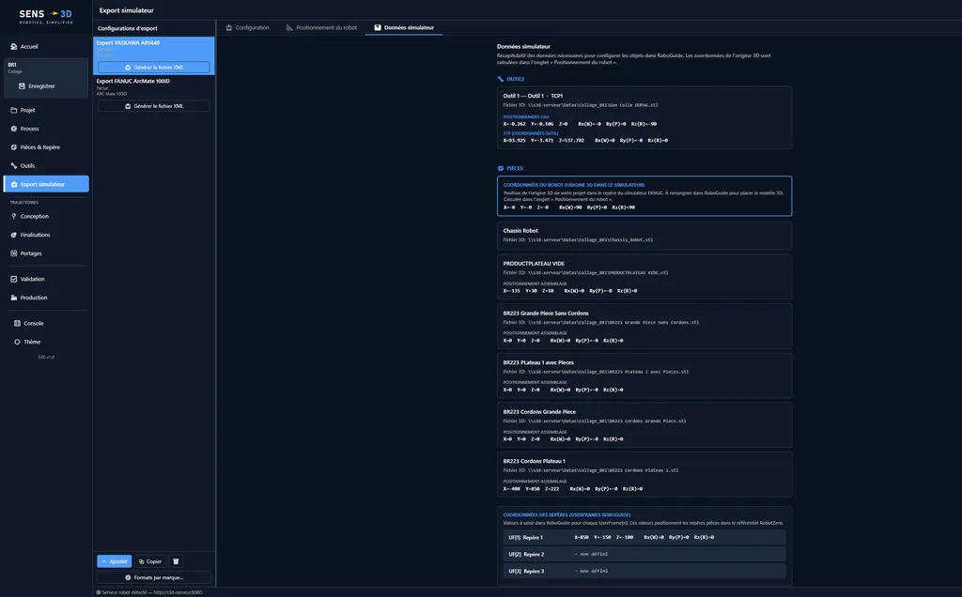Click the Pièces & Repère sidebar icon
Image resolution: width=962 pixels, height=597 pixels.
tap(14, 147)
